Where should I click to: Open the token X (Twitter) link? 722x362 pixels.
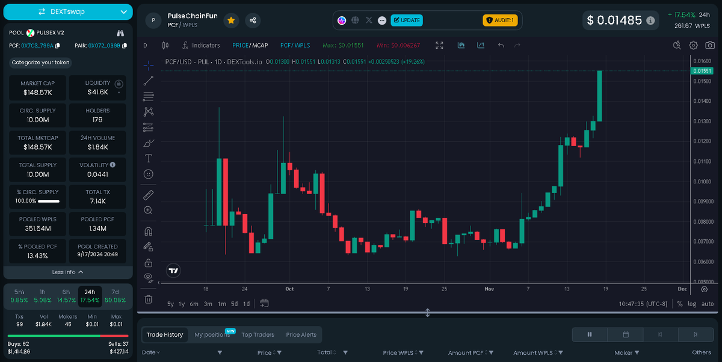point(369,20)
